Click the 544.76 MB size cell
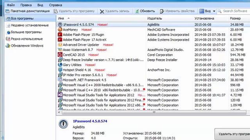Image resolution: width=250 pixels, height=140 pixels. (238, 55)
